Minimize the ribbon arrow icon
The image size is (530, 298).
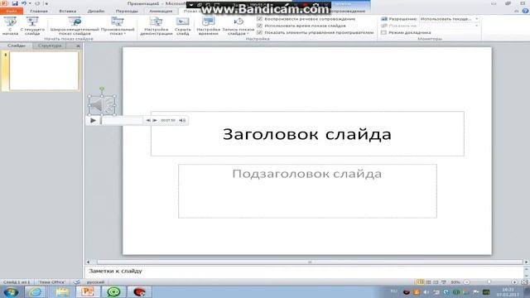coord(517,11)
